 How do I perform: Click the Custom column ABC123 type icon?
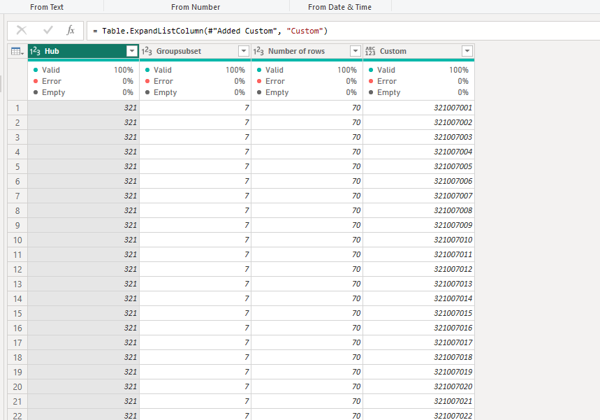pos(370,51)
